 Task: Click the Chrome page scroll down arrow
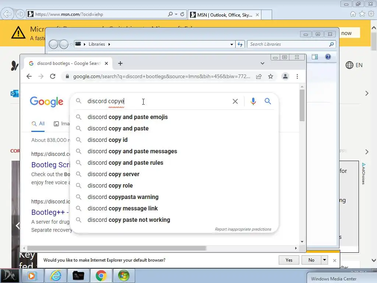tap(302, 242)
